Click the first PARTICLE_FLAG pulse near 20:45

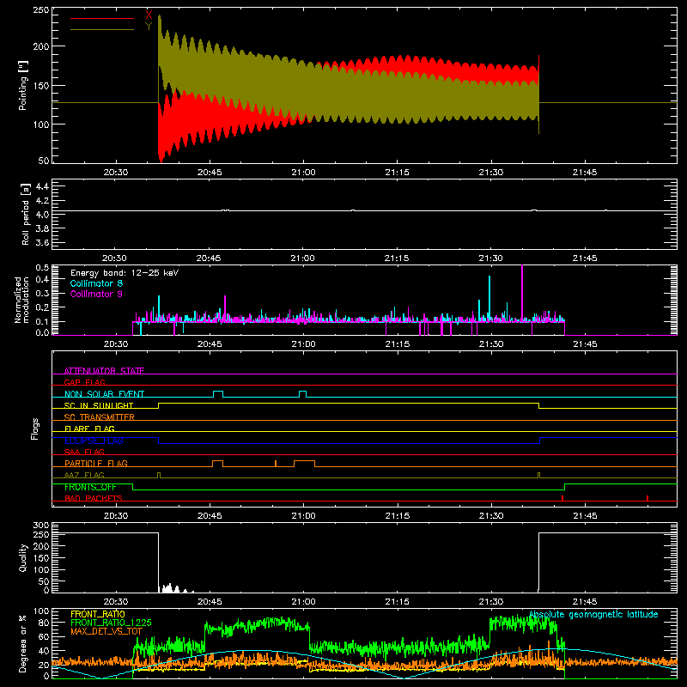click(x=218, y=464)
